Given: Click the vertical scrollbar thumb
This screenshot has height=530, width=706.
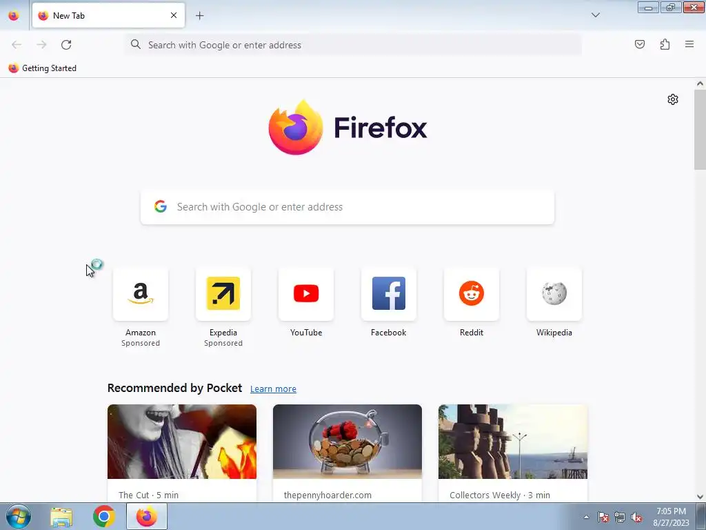Looking at the screenshot, I should tap(700, 130).
